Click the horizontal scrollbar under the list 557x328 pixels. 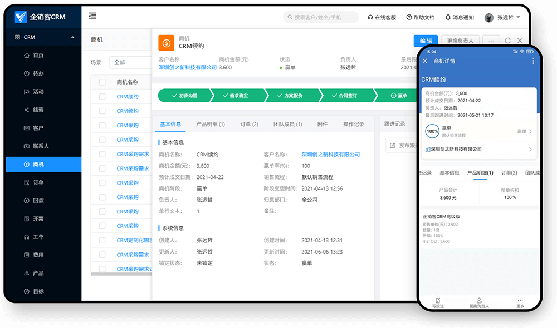coord(121,274)
